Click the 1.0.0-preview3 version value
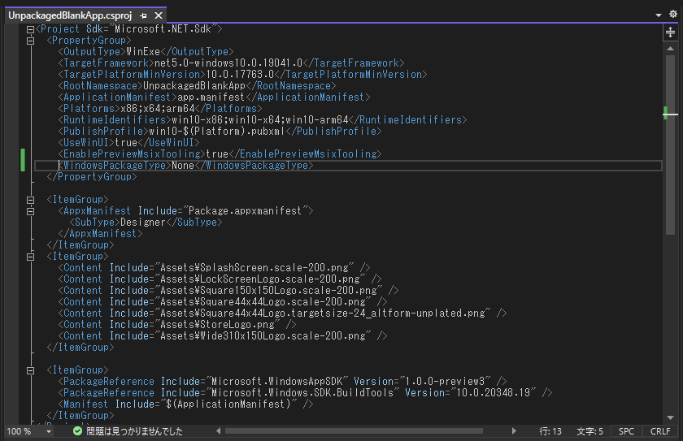 point(445,382)
